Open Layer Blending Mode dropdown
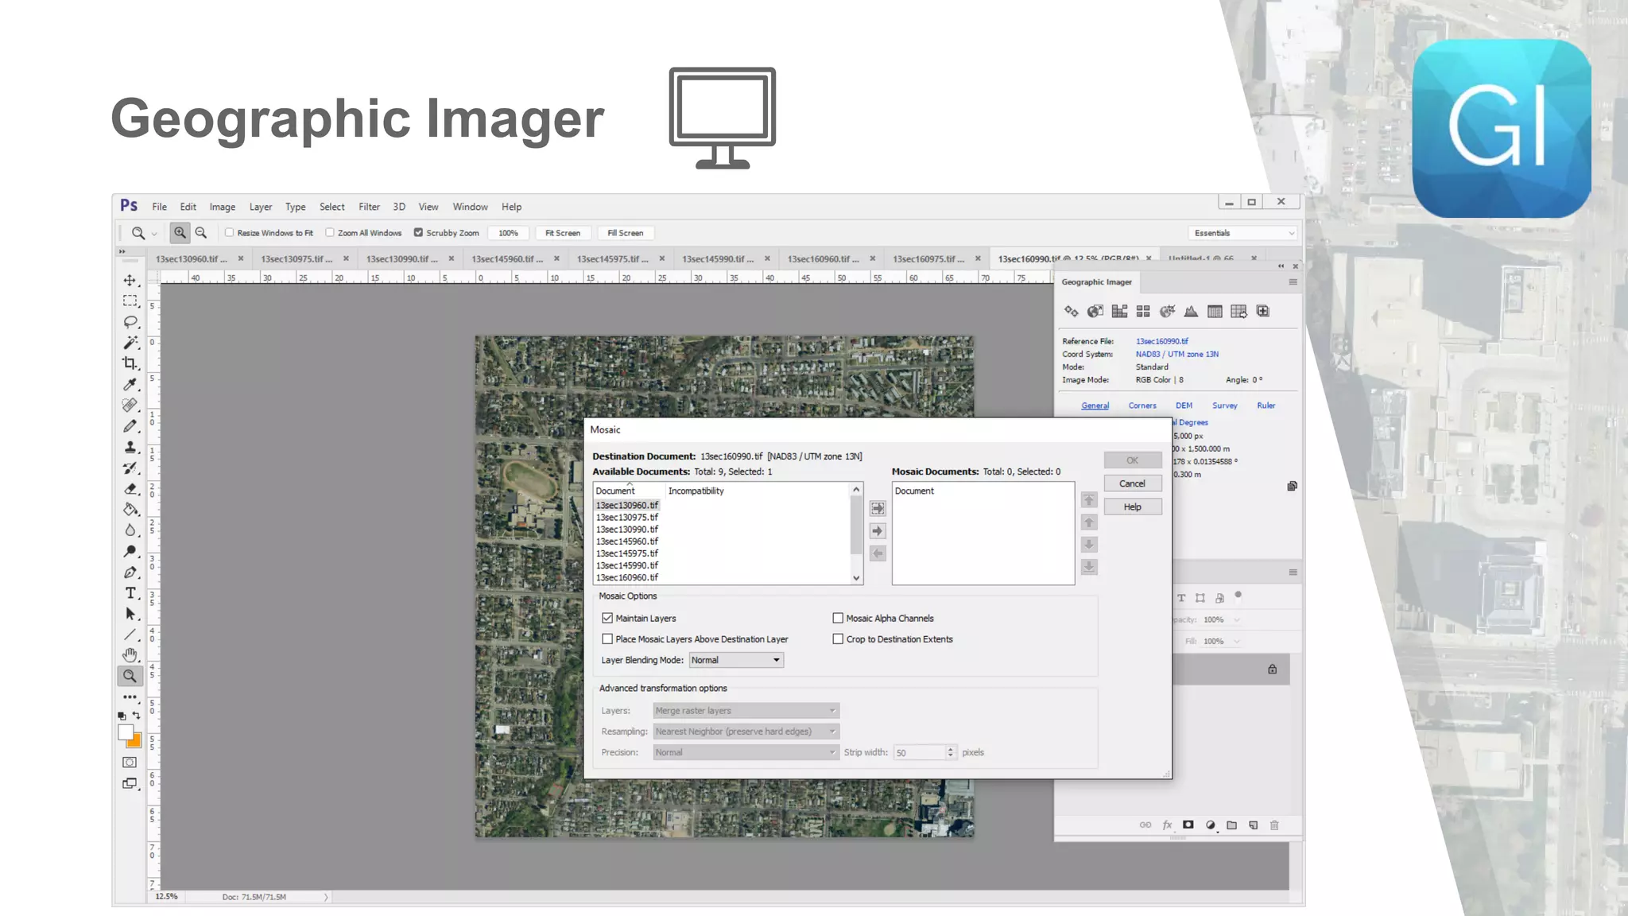This screenshot has height=916, width=1628. click(736, 660)
